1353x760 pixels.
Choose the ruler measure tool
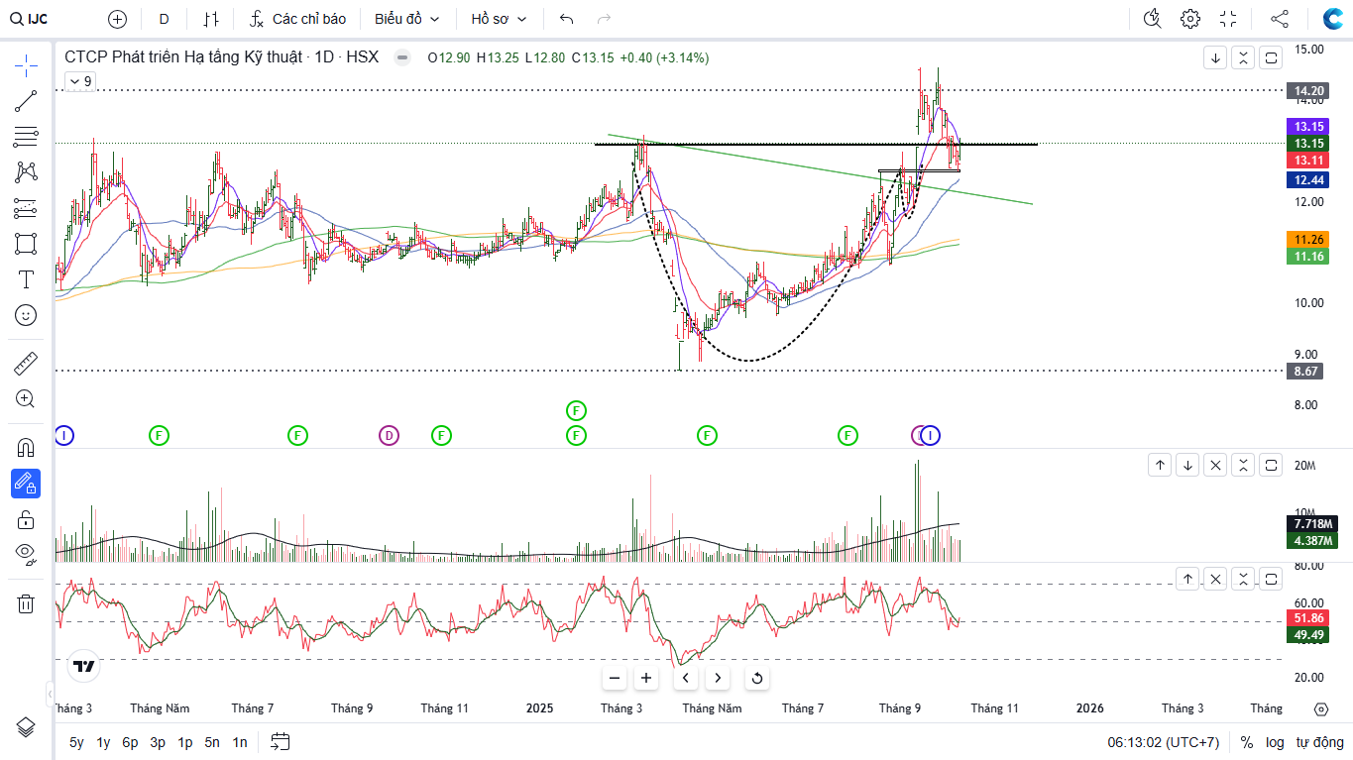tap(26, 364)
